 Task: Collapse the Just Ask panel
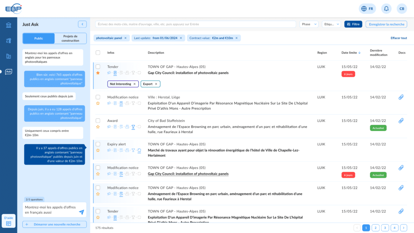tap(82, 24)
